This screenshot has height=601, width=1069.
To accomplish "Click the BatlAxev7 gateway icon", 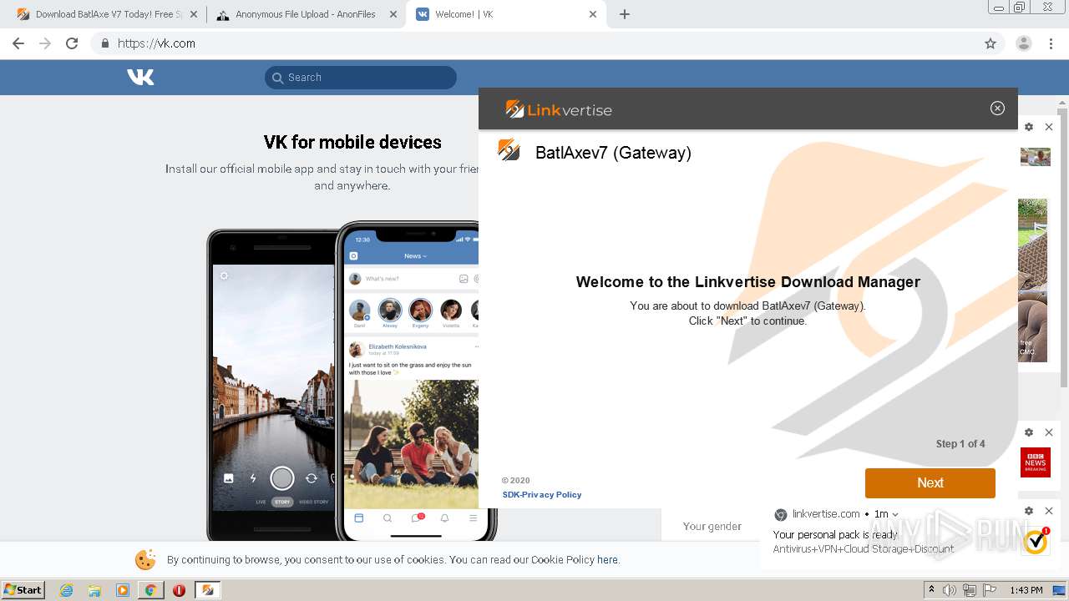I will (x=509, y=150).
